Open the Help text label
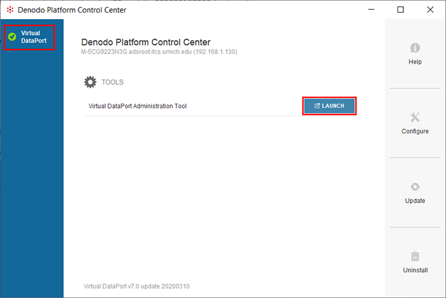Viewport: 446px width, 298px height. point(415,62)
